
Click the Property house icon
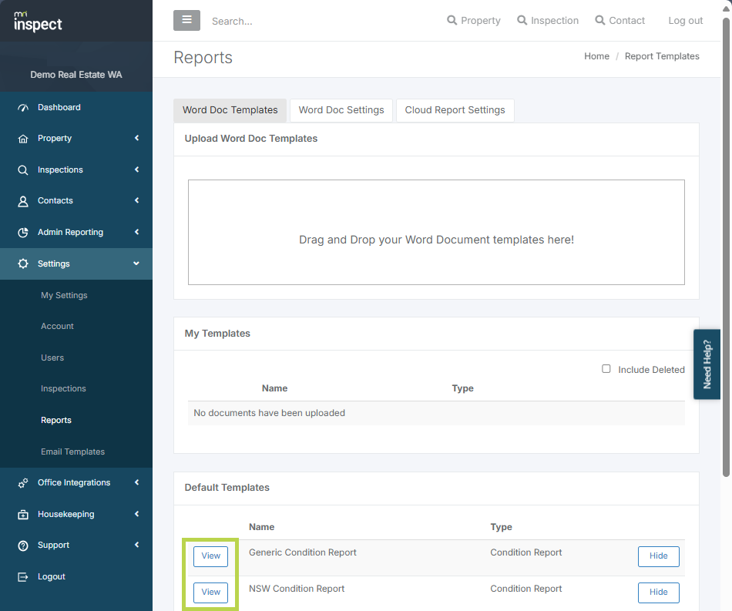[x=23, y=139]
